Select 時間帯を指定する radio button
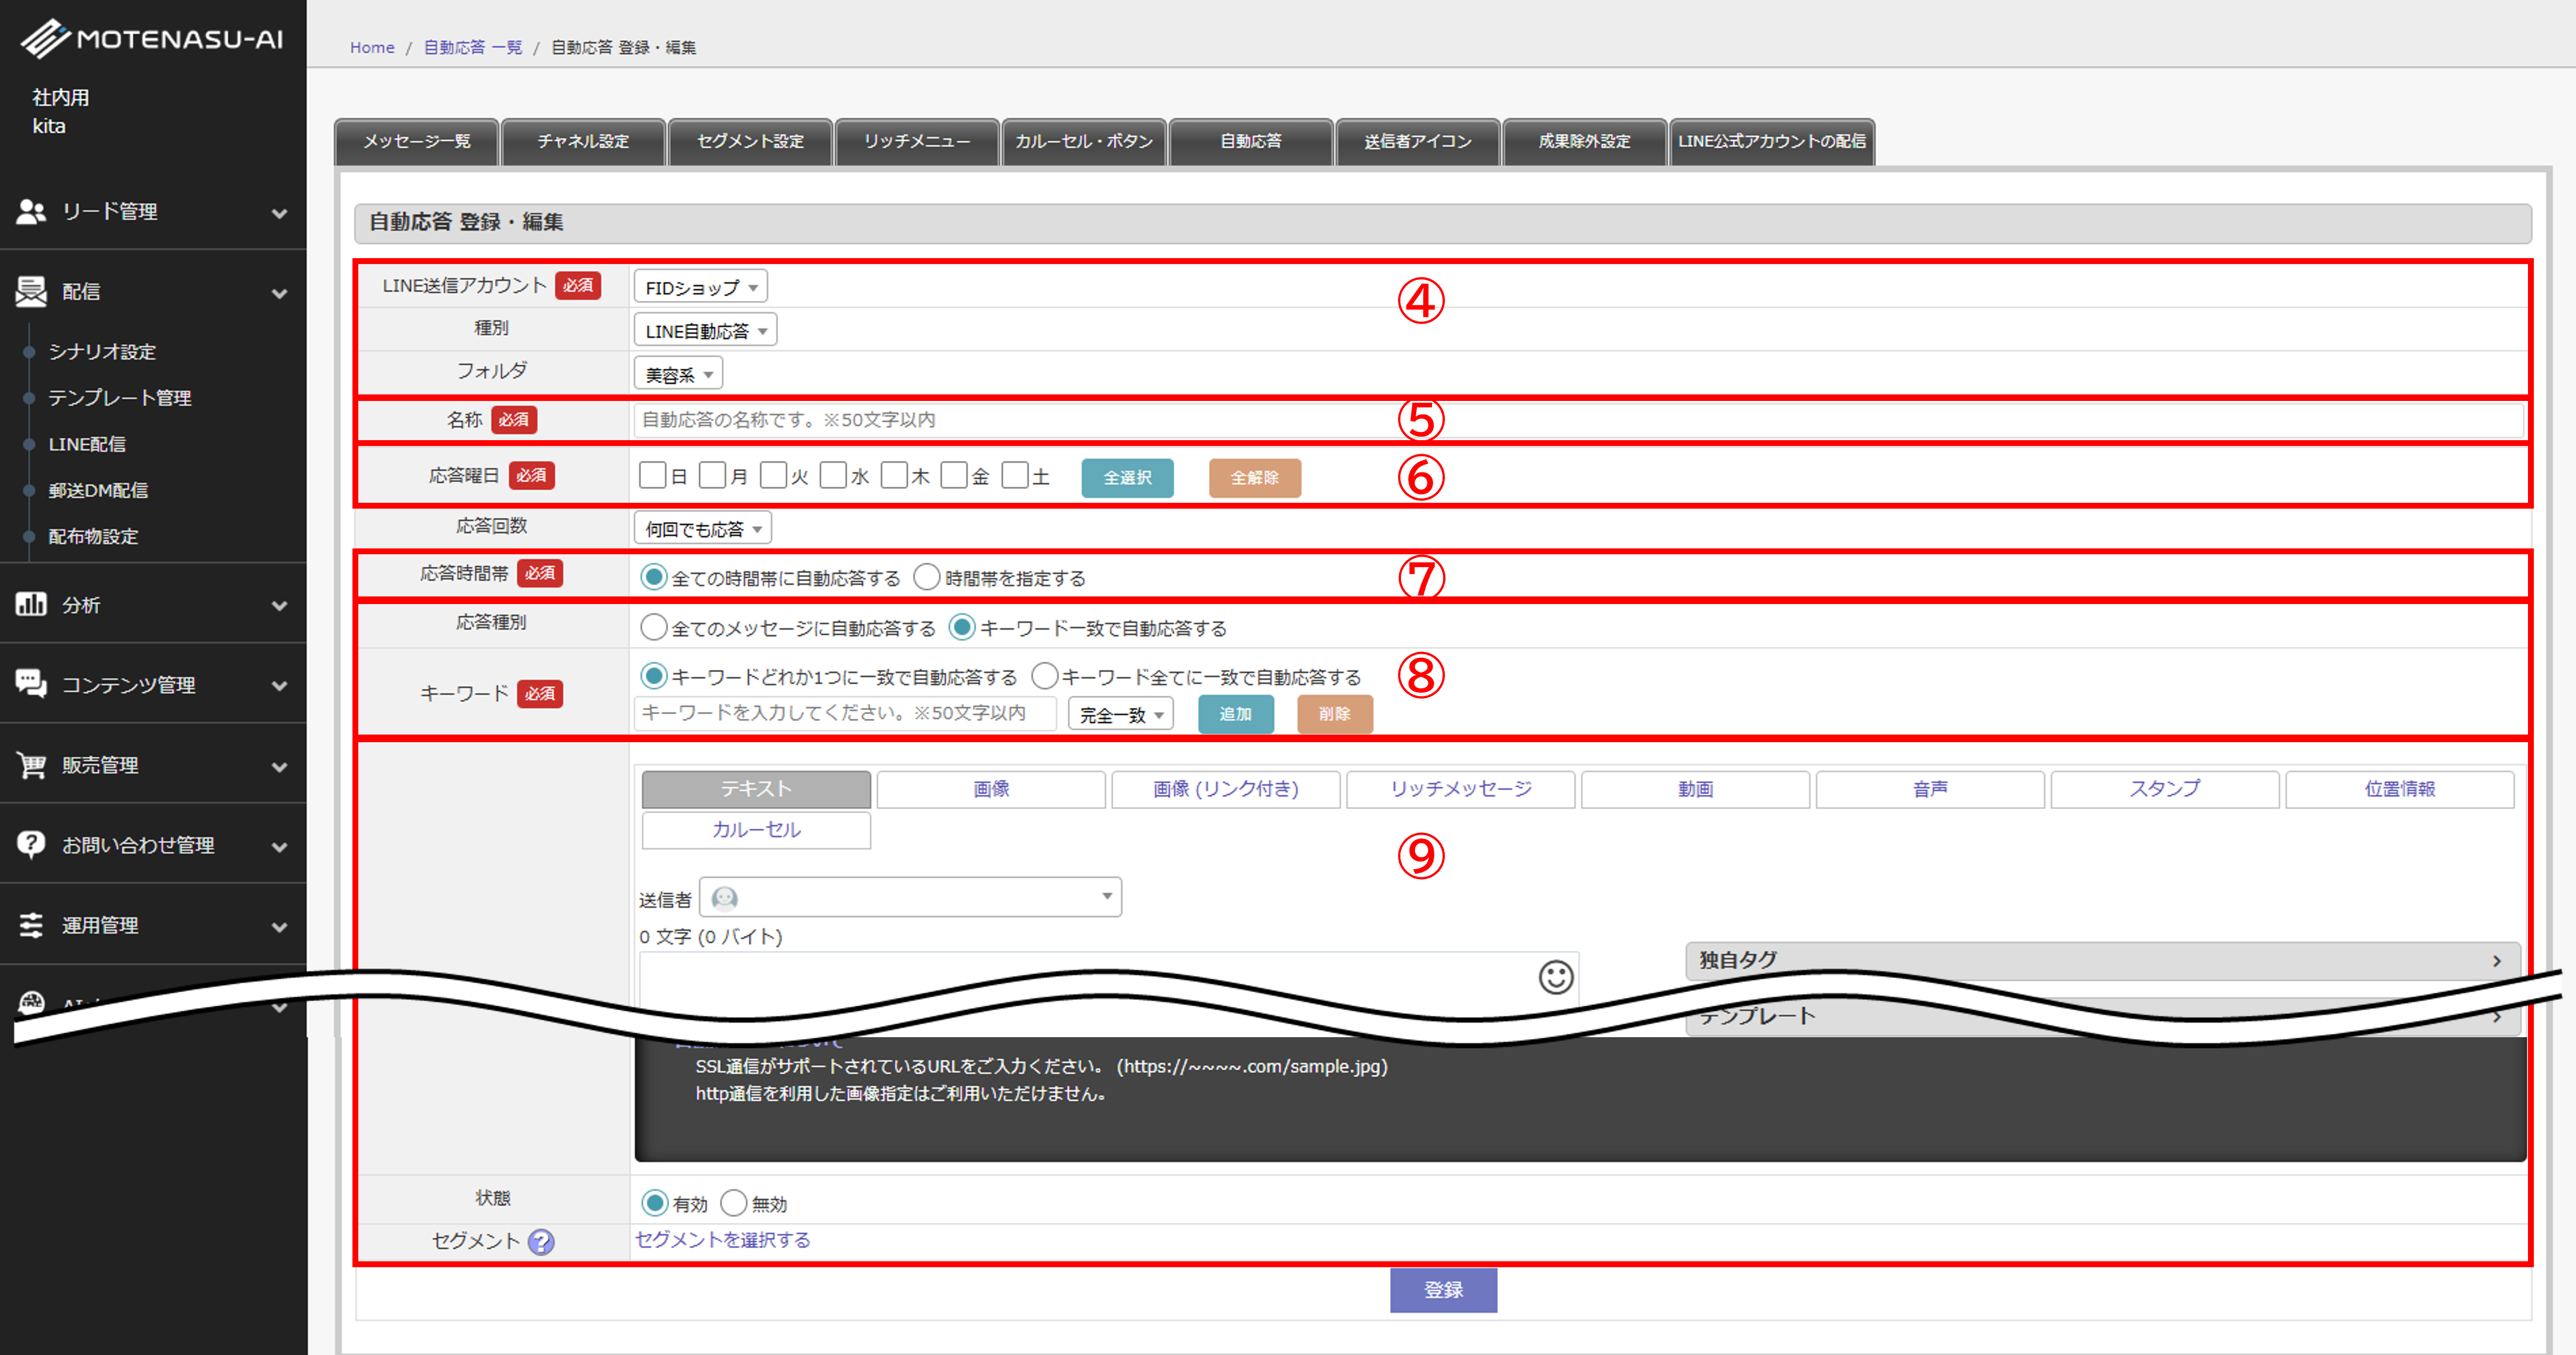This screenshot has width=2576, height=1355. point(927,577)
